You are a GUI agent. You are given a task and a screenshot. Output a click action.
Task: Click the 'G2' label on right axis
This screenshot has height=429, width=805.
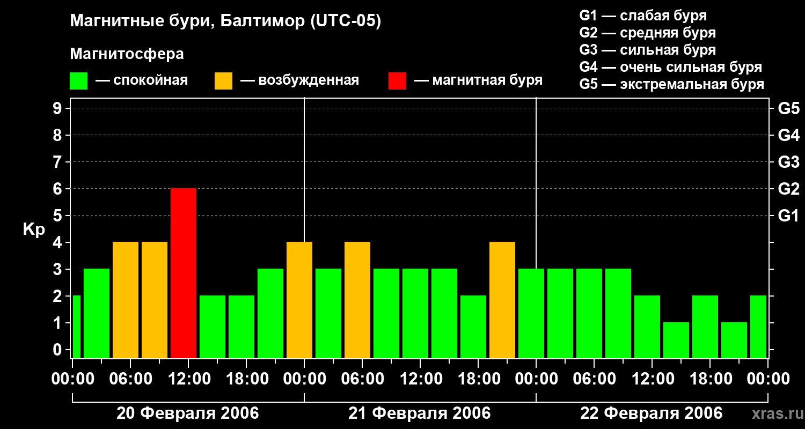[788, 189]
